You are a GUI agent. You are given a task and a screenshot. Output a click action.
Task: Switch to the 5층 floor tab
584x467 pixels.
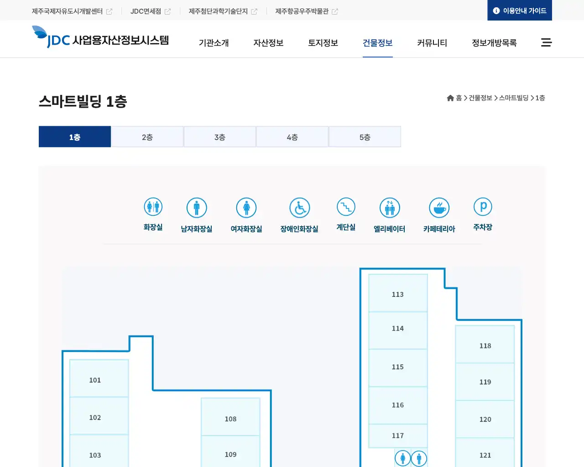click(x=365, y=137)
